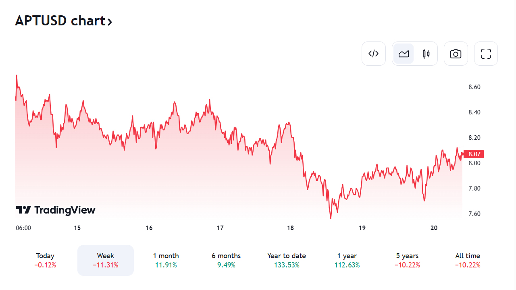This screenshot has width=516, height=290.
Task: Click the date 18 on time axis
Action: coord(291,228)
